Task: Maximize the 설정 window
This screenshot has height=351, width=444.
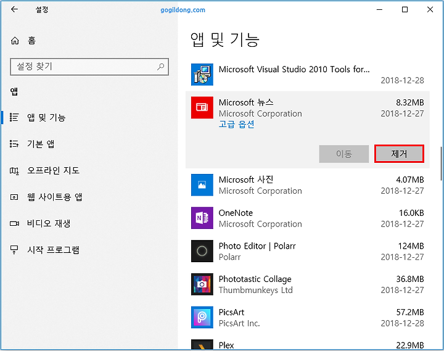Action: coord(405,10)
